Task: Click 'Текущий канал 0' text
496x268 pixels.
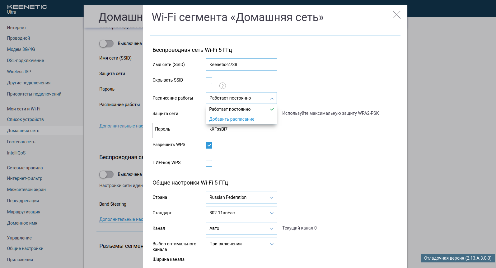Action: (299, 228)
